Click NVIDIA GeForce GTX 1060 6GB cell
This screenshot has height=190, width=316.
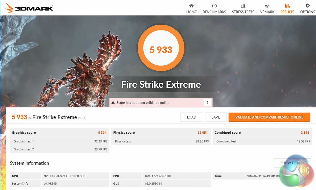[75, 176]
